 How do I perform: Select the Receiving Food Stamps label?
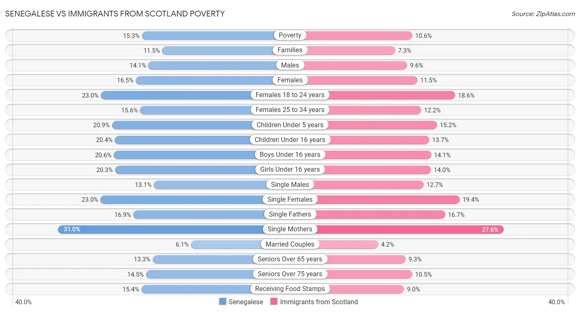tap(290, 289)
